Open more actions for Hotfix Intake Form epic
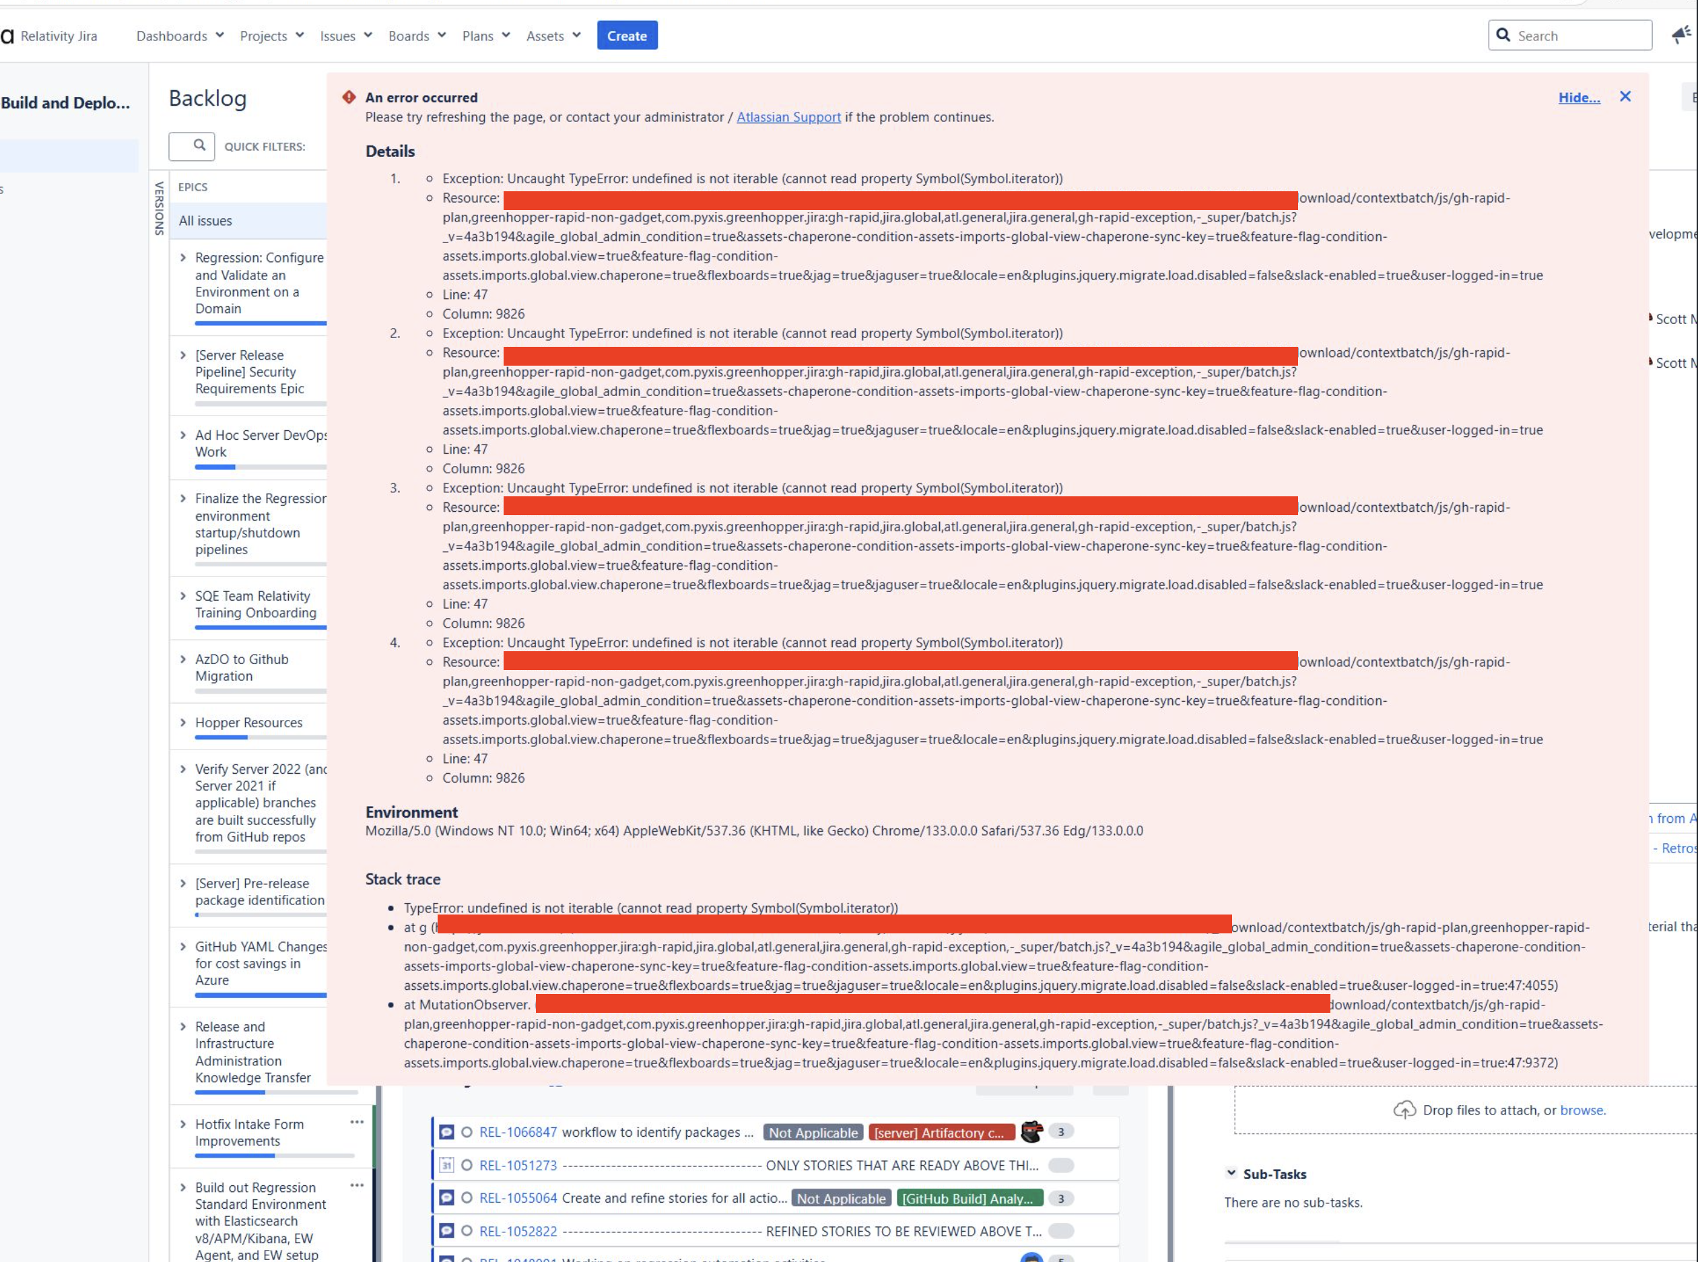 coord(357,1122)
